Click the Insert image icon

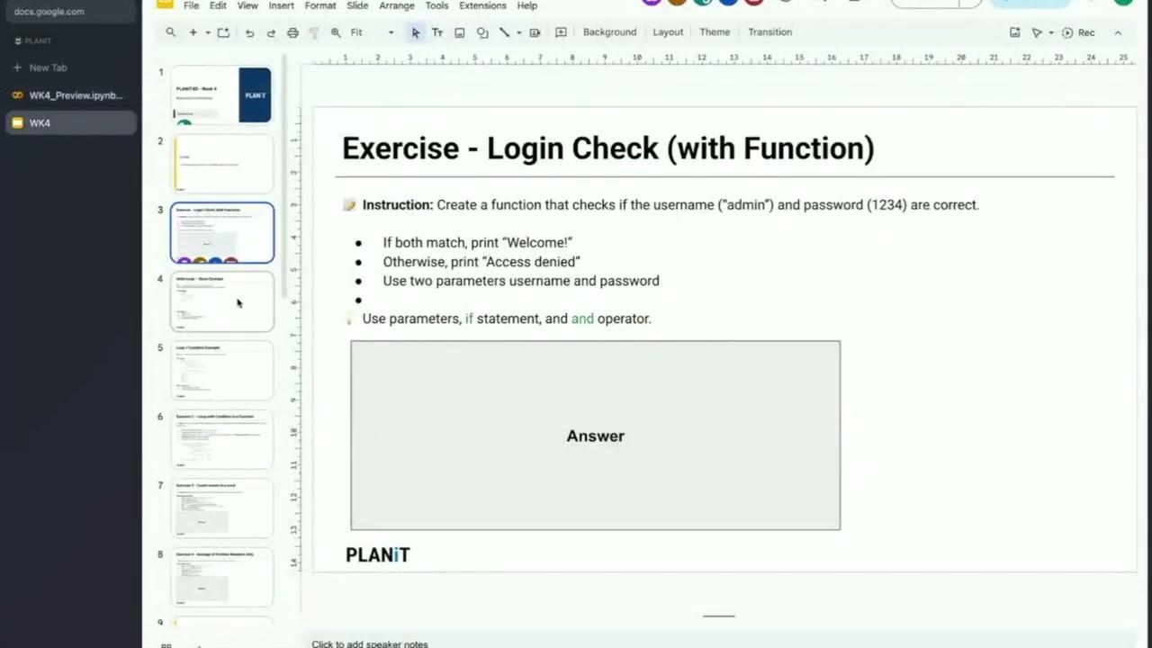click(x=459, y=32)
